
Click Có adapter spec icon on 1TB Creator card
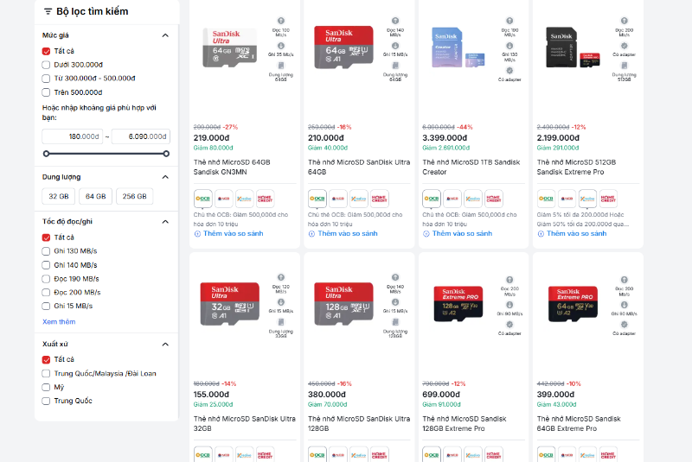coord(509,71)
